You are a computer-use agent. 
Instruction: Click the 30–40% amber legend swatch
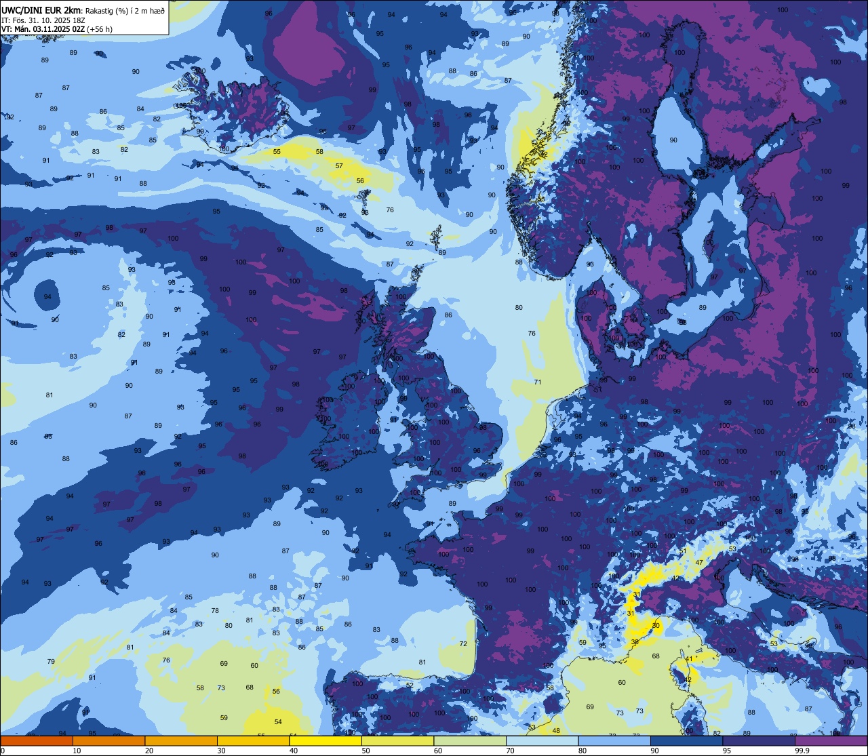coord(253,740)
